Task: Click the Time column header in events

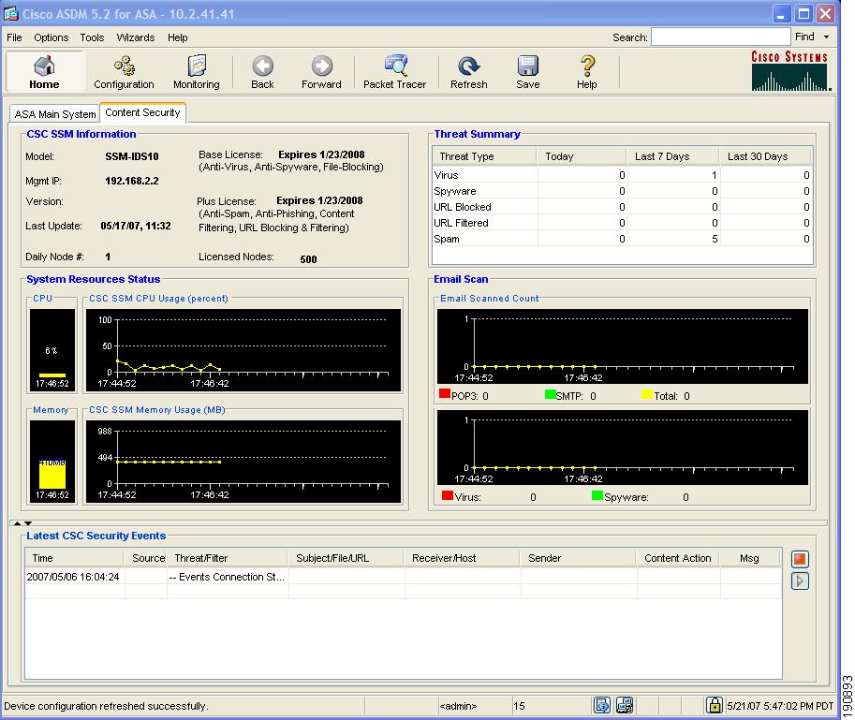Action: (75, 558)
